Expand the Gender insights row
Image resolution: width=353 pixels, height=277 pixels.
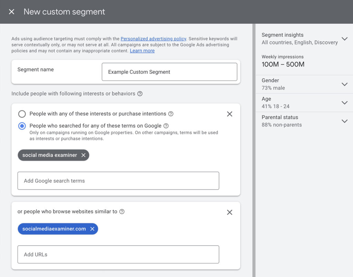(x=344, y=84)
